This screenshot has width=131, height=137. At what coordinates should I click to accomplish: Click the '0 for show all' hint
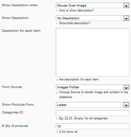(x=68, y=132)
